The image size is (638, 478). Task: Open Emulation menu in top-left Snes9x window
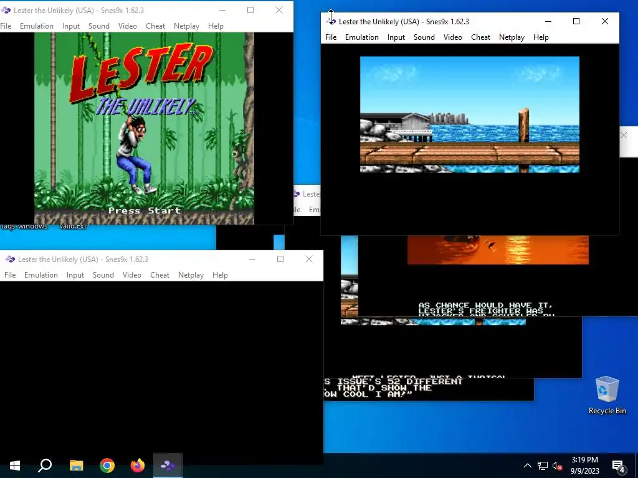pos(37,26)
